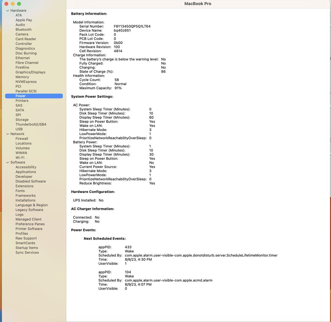This screenshot has width=331, height=322.
Task: Click the battery serial number value
Action: point(132,26)
